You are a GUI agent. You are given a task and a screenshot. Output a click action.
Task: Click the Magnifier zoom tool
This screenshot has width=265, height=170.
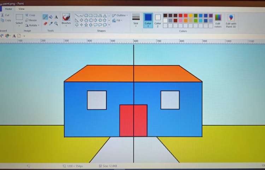click(56, 24)
